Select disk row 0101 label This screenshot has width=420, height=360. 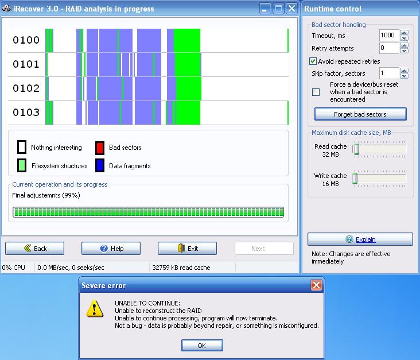[26, 64]
